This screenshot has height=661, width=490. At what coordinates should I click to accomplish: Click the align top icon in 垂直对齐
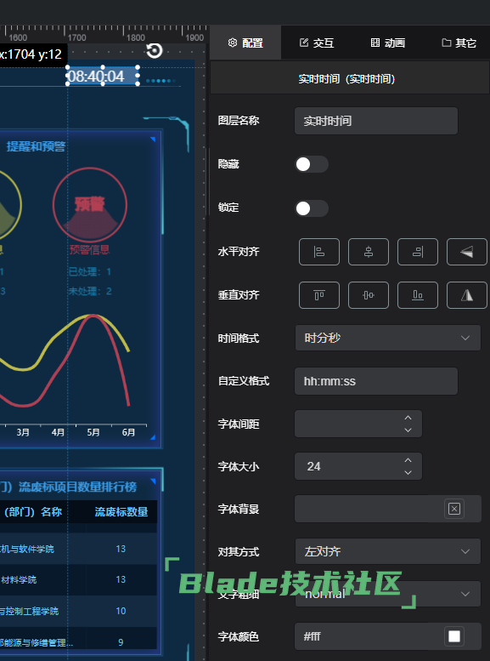319,295
